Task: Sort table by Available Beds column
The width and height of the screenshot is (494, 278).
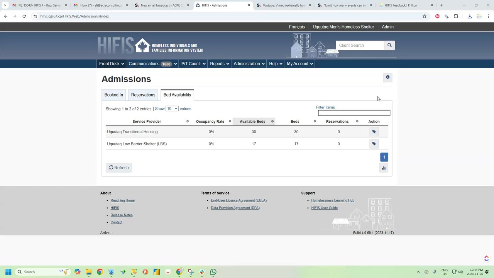Action: point(254,122)
